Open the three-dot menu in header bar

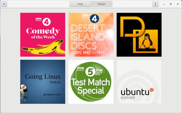click(155, 4)
